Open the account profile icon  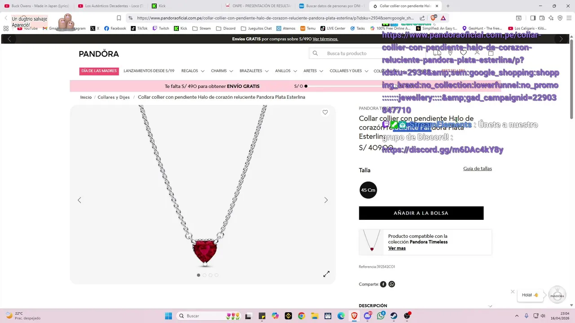pos(477,53)
